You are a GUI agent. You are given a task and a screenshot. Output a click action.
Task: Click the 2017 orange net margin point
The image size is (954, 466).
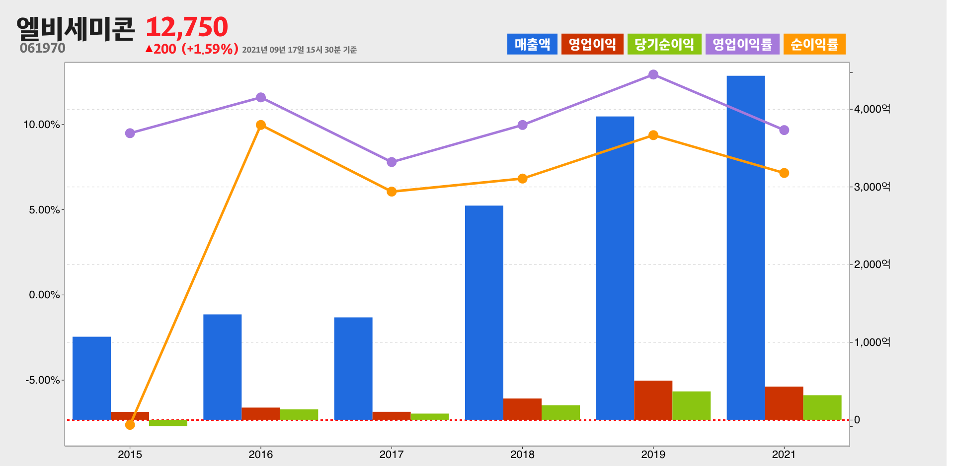coord(392,192)
